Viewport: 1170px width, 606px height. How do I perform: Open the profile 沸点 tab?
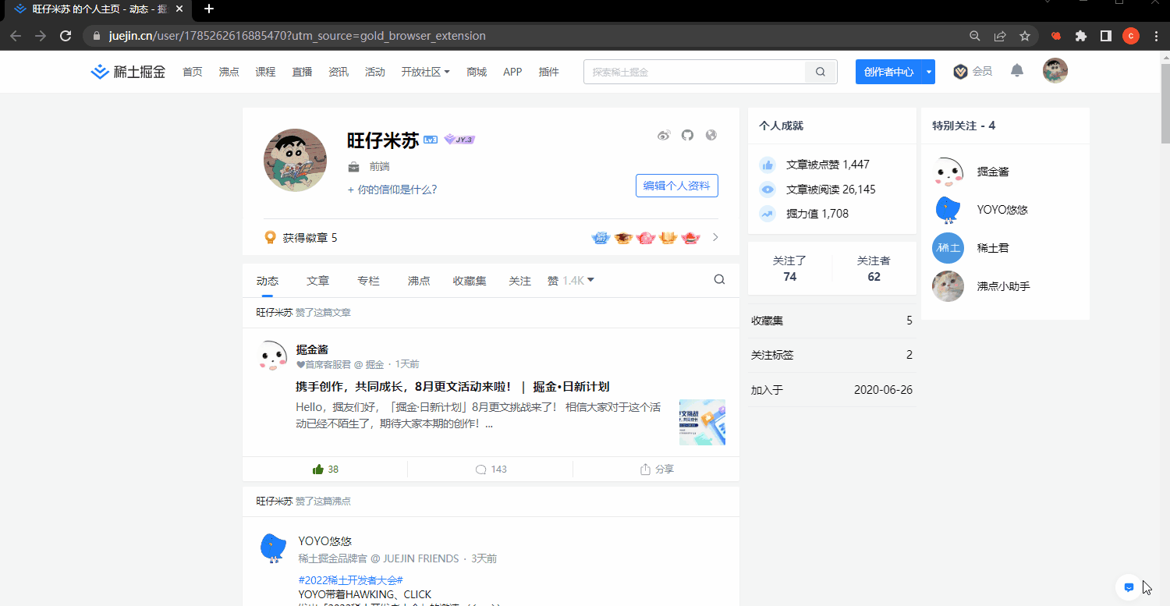(x=419, y=281)
